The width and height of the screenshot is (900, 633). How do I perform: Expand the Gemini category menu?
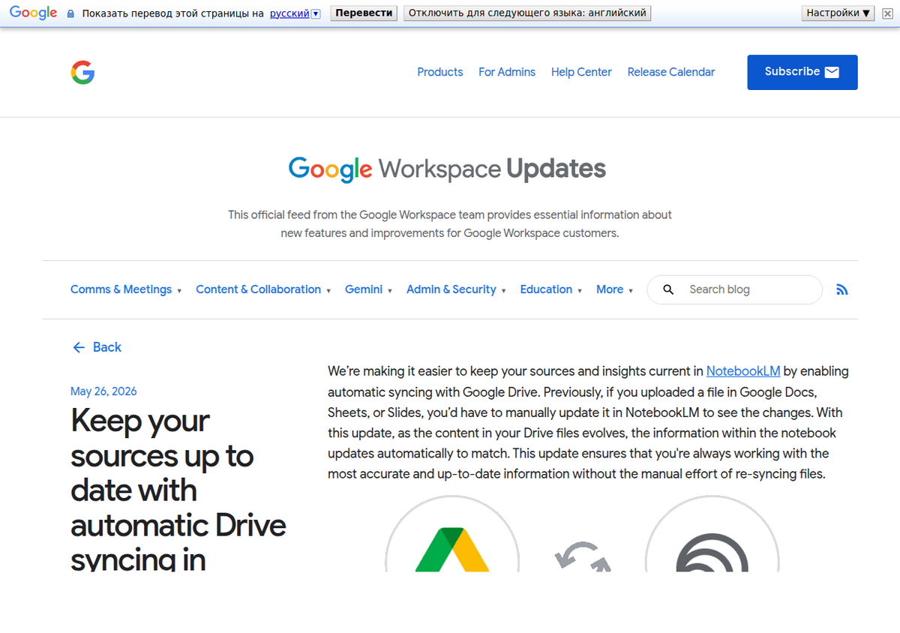coord(368,289)
